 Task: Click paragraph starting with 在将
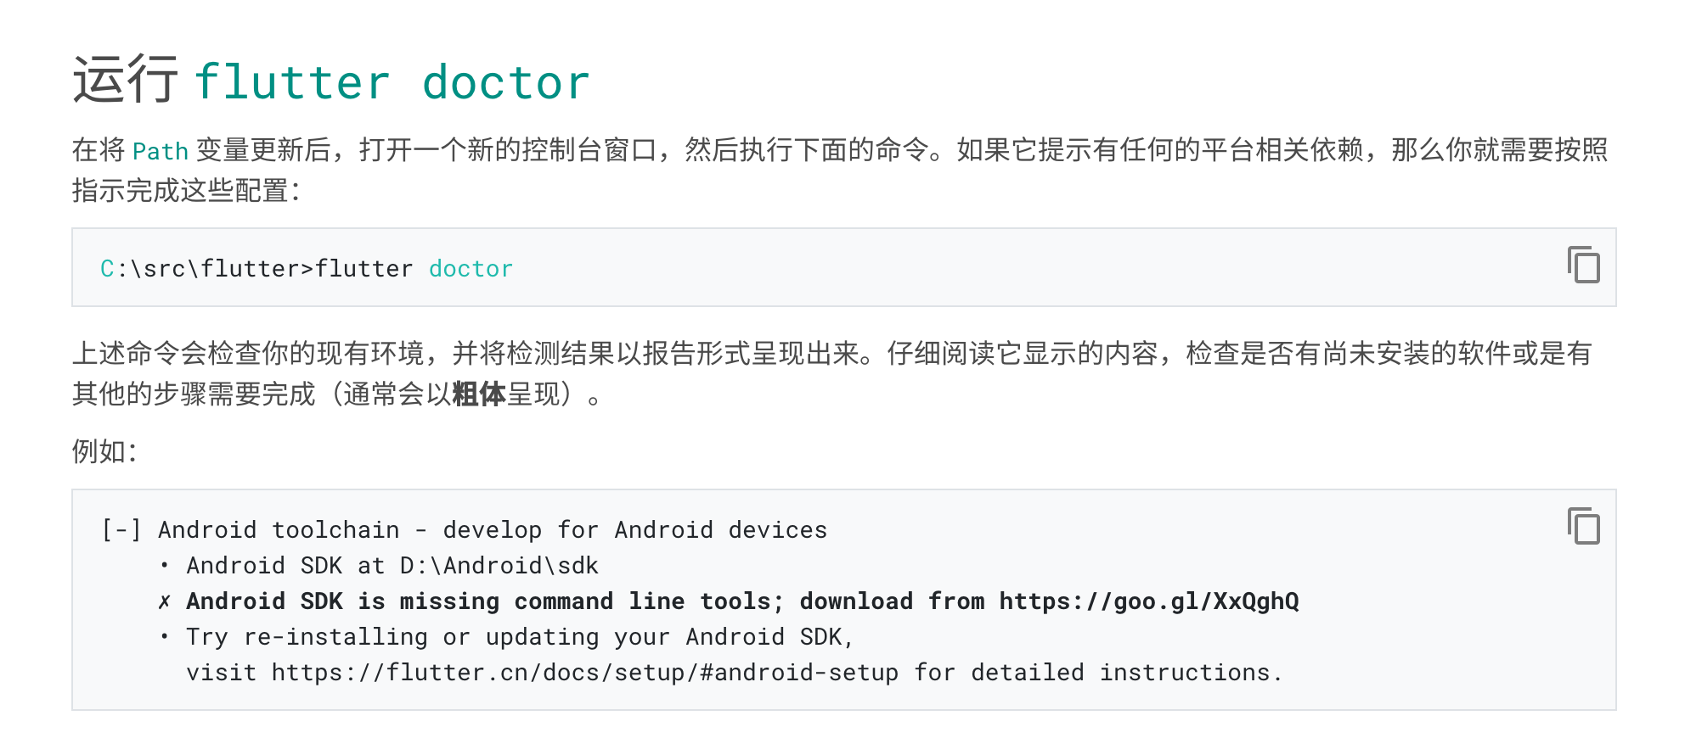click(x=841, y=170)
